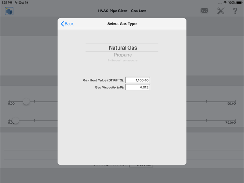This screenshot has height=183, width=244.
Task: Edit the Gas Heat Value field
Action: [137, 80]
